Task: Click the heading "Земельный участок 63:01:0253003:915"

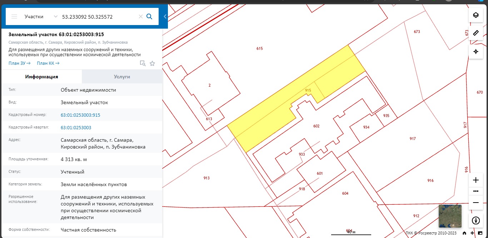Action: click(x=56, y=34)
